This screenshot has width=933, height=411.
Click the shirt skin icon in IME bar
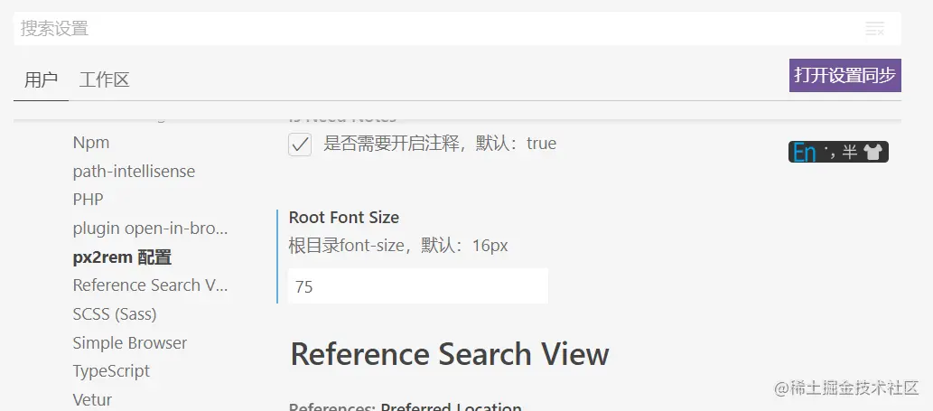click(x=872, y=153)
